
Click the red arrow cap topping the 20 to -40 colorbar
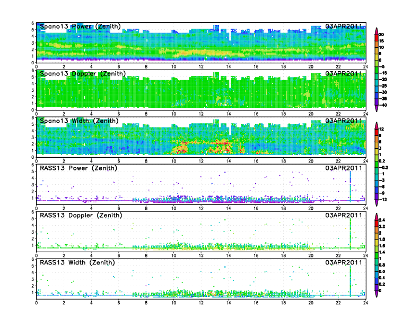coord(377,30)
